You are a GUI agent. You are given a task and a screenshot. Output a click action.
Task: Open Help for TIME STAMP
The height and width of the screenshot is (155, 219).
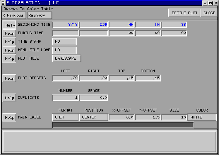coord(10,42)
